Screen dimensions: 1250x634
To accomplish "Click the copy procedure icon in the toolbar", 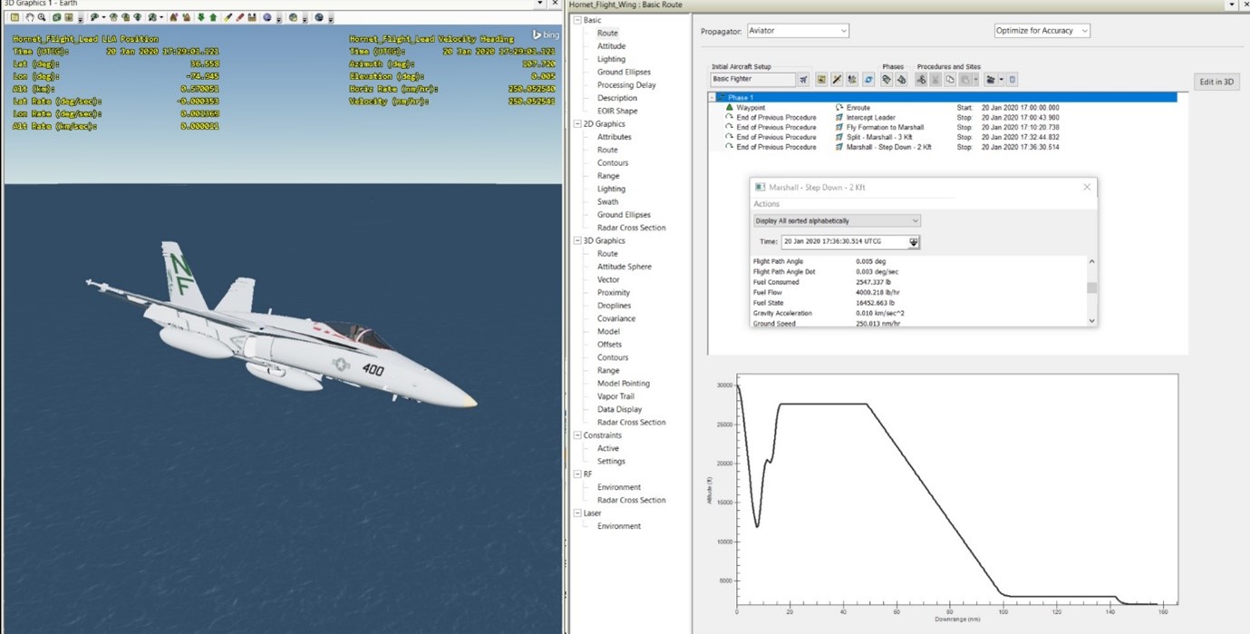I will 950,79.
